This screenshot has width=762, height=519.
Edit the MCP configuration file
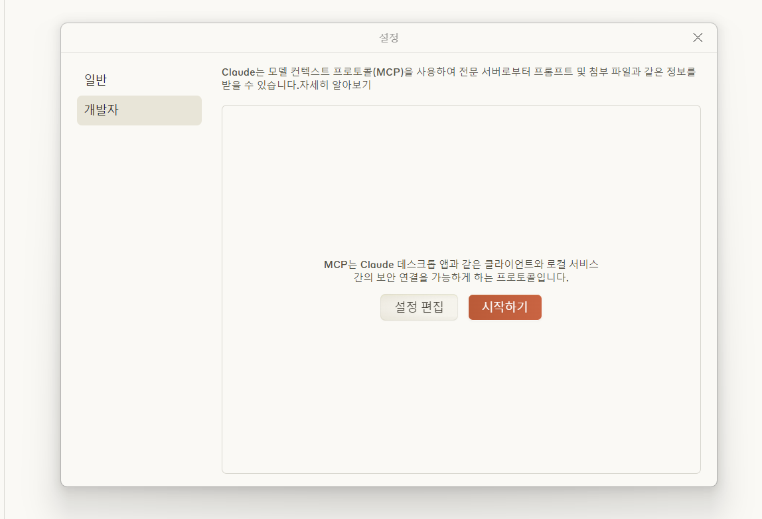point(419,307)
